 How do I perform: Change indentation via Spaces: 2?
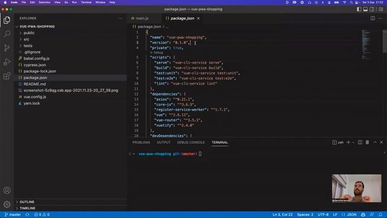click(305, 214)
